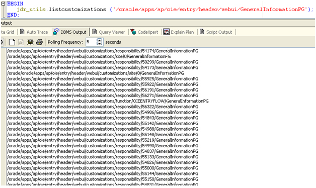Viewport: 316px width, 188px height.
Task: Decrease polling frequency with the down arrow
Action: pos(100,44)
